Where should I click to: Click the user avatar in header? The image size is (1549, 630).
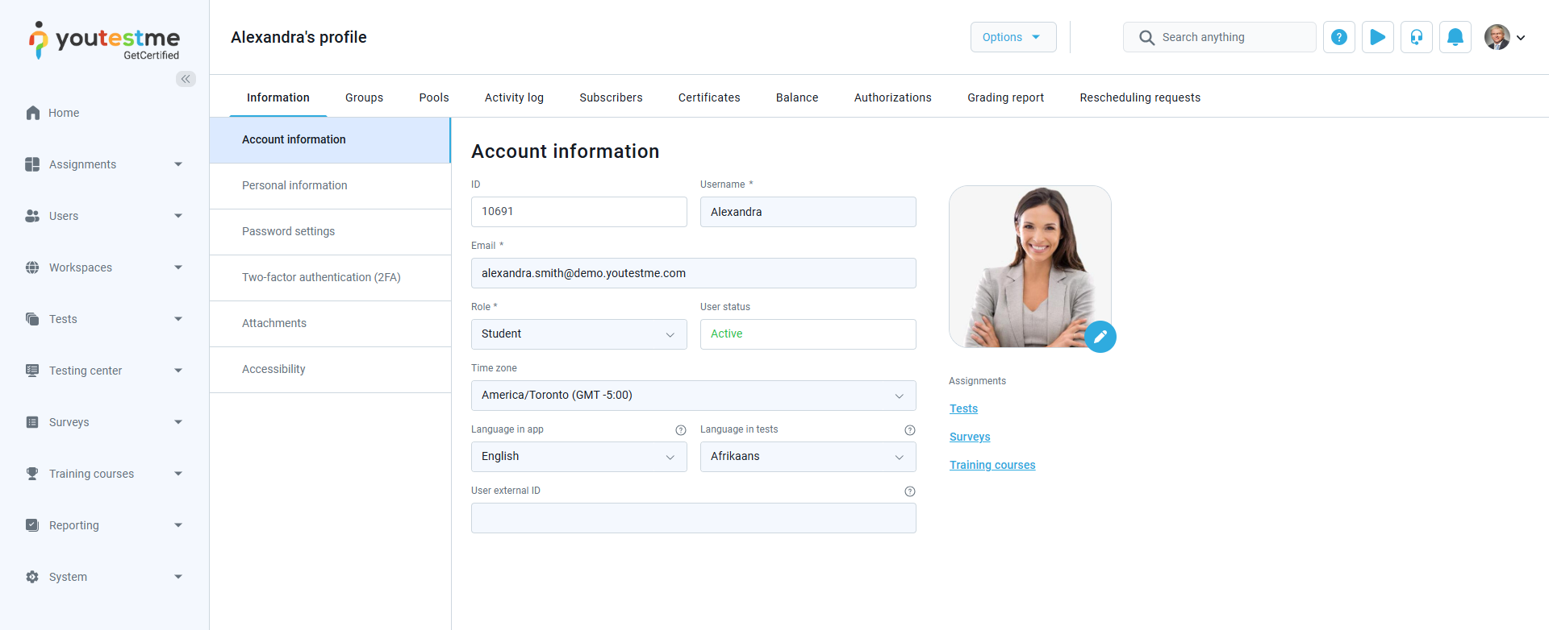coord(1497,37)
